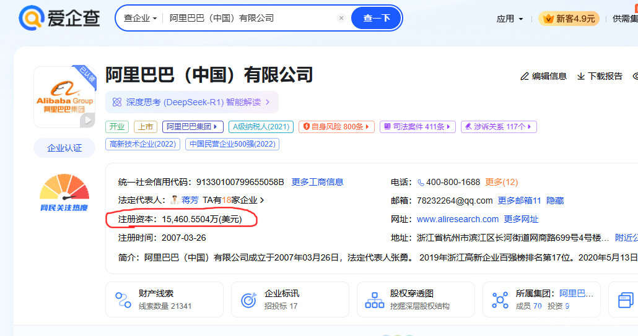Click the 下载报告 download icon

pos(581,76)
